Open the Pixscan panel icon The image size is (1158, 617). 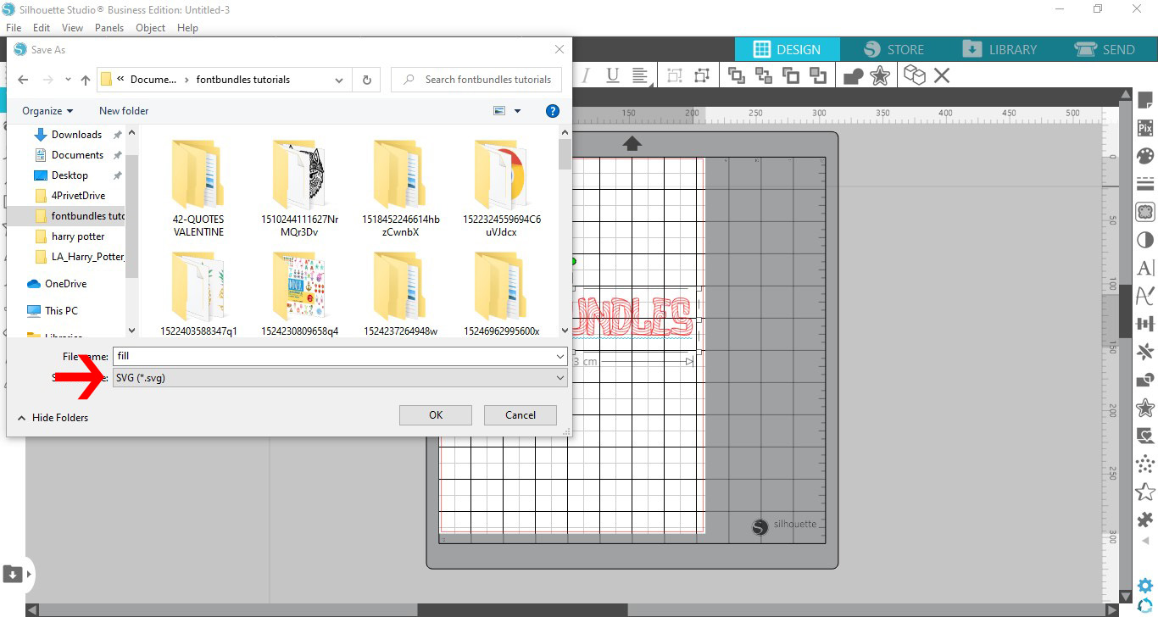click(1145, 129)
